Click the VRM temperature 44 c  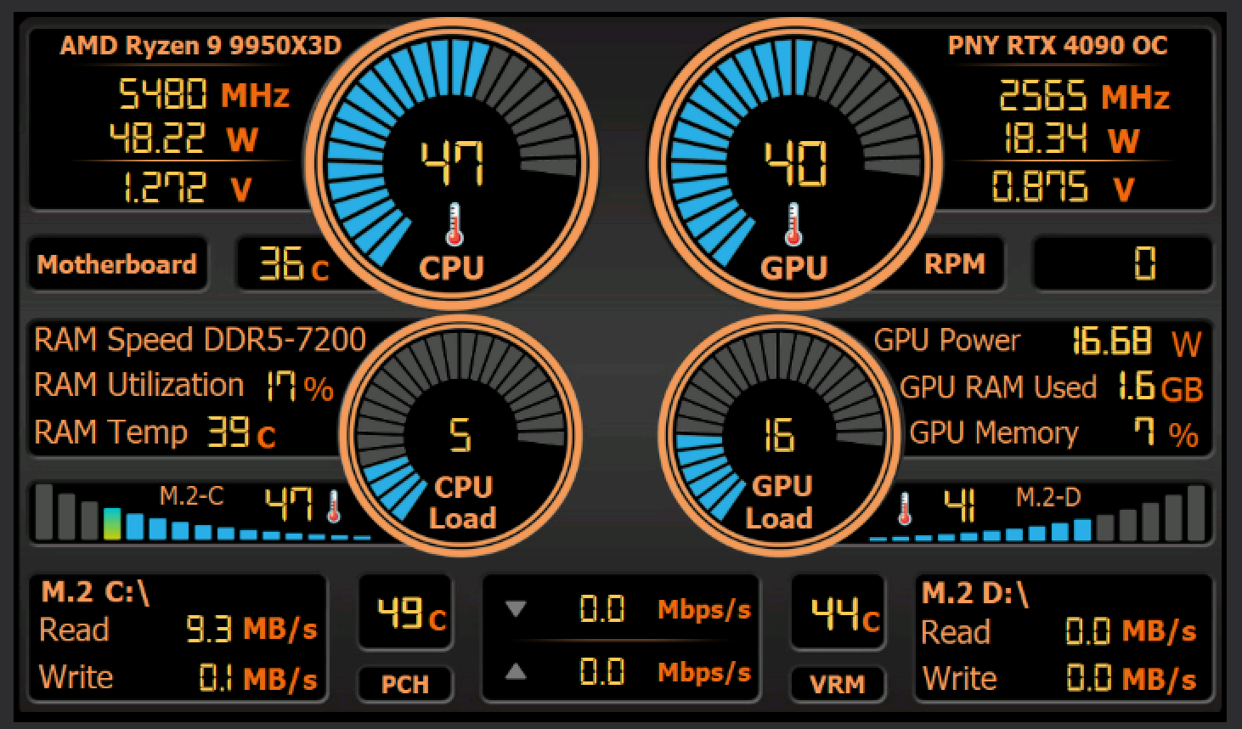click(x=844, y=613)
